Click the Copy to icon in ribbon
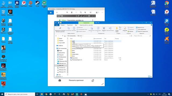 pos(98,28)
